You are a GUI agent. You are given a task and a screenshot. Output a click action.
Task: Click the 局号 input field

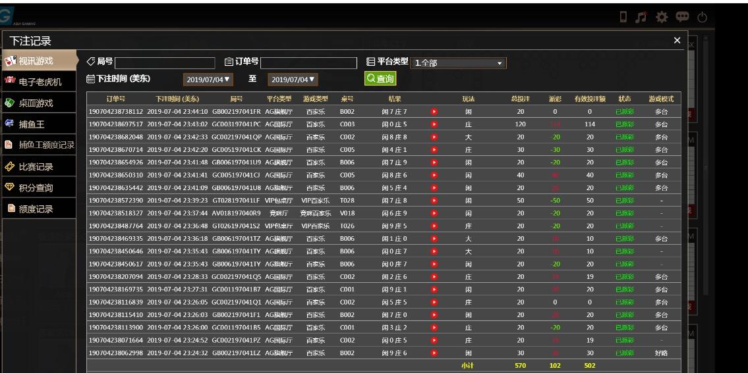[x=165, y=63]
